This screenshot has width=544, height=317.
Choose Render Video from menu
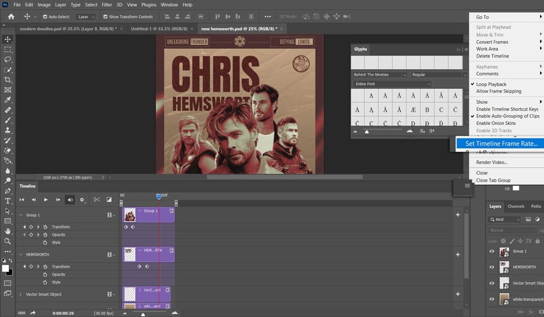[x=491, y=163]
